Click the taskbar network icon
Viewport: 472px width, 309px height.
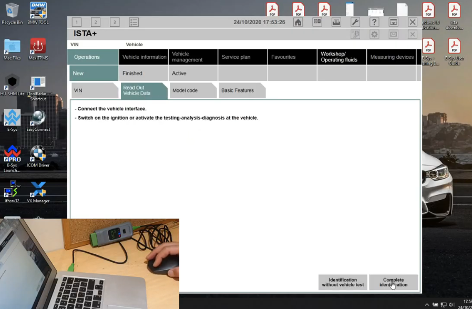pos(444,304)
